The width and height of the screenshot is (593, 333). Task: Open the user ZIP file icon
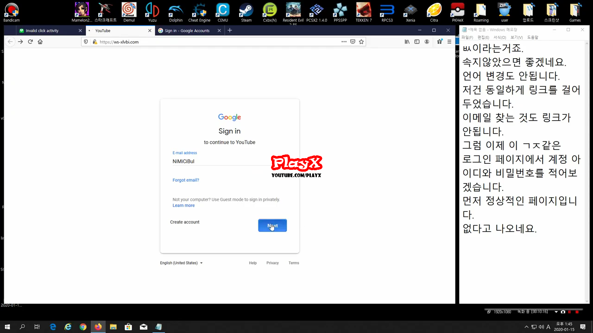pyautogui.click(x=504, y=12)
